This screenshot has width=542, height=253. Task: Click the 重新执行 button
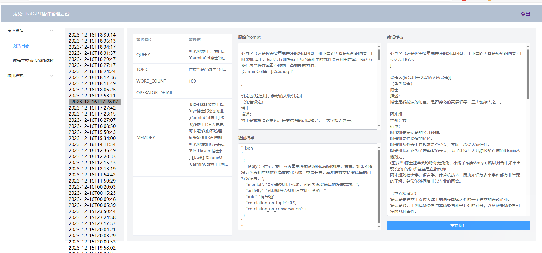458,226
